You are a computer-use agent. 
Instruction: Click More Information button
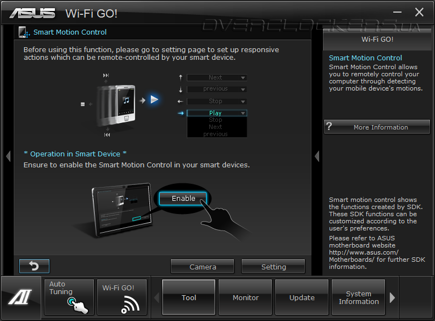(x=377, y=127)
